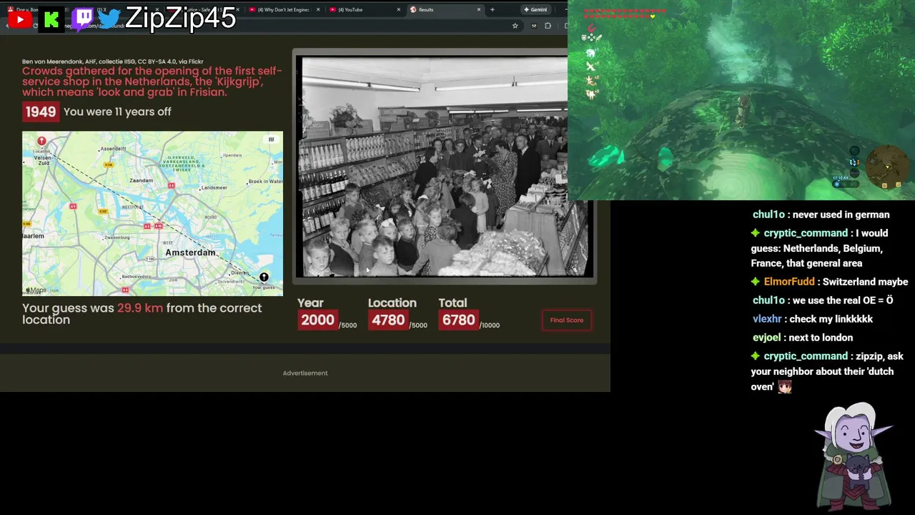Click the A8 highway shield near Zaandam
Viewport: 915px width, 515px height.
coord(171,185)
